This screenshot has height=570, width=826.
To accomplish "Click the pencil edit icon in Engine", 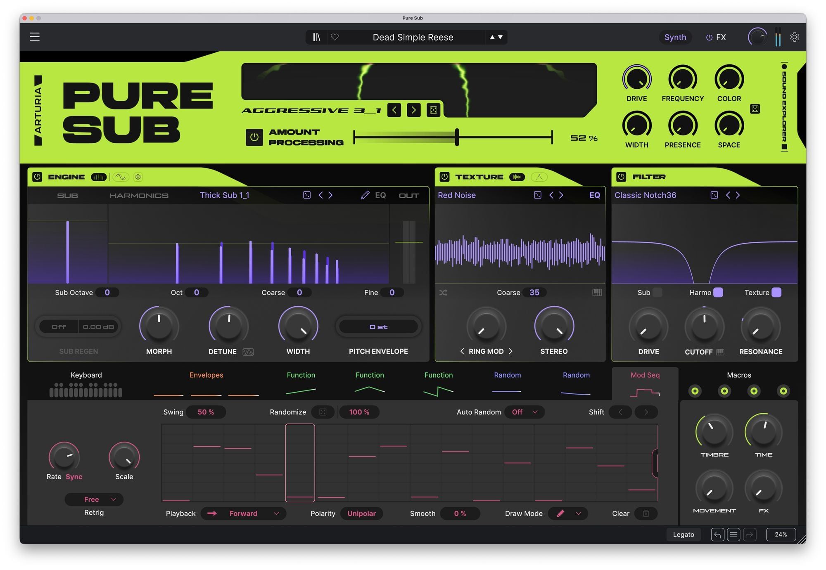I will pyautogui.click(x=365, y=195).
